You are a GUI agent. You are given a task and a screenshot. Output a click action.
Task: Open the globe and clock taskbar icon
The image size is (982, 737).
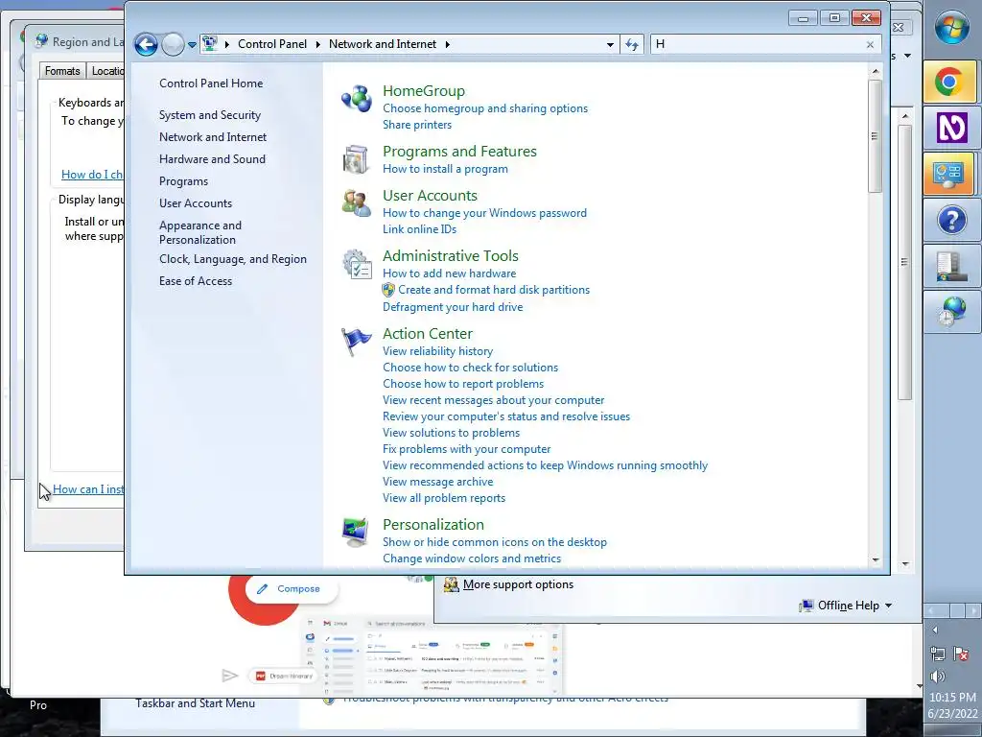coord(951,312)
